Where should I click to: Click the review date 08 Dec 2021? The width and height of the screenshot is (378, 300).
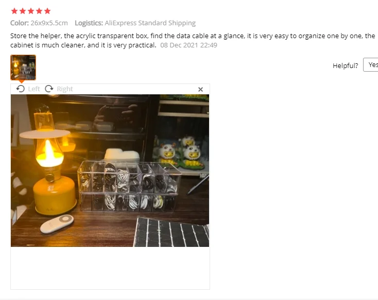point(179,45)
